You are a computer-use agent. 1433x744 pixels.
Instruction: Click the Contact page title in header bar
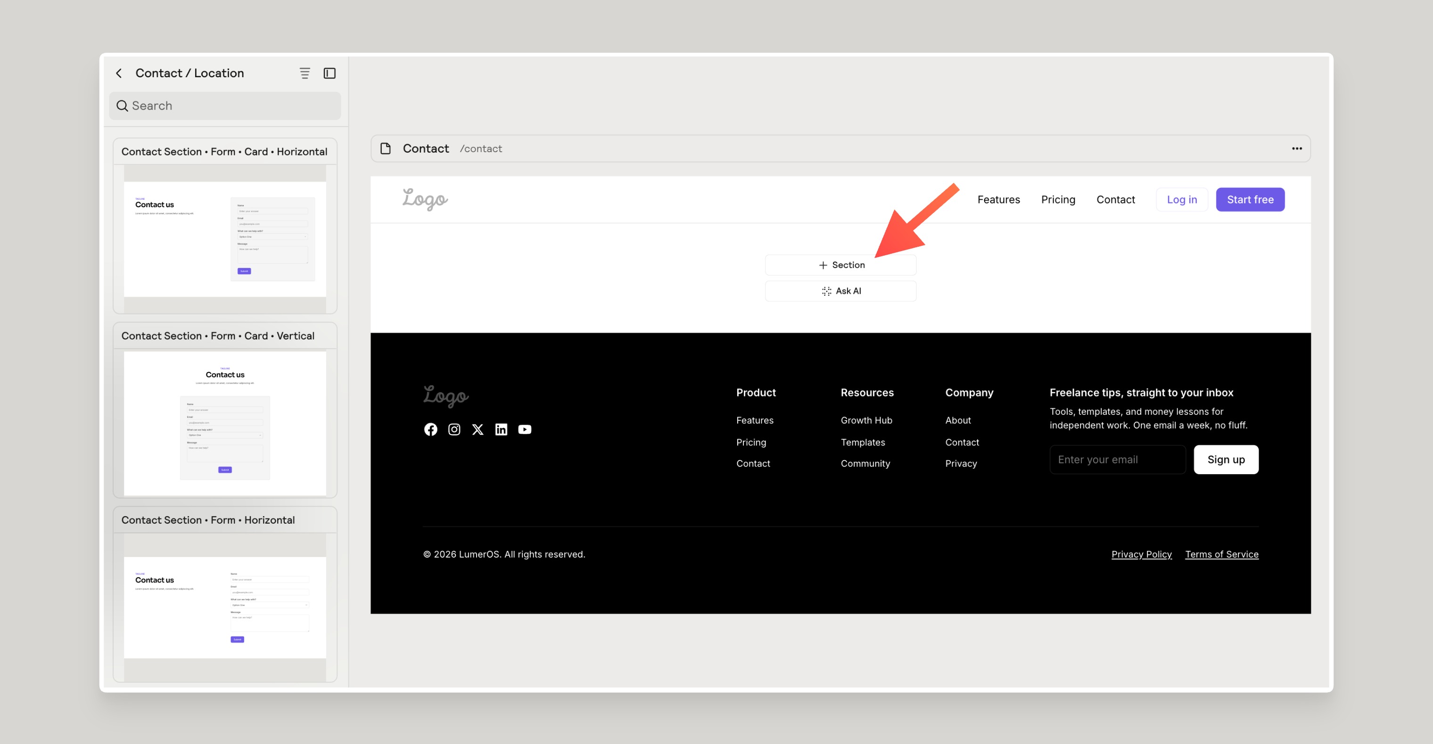pyautogui.click(x=426, y=148)
